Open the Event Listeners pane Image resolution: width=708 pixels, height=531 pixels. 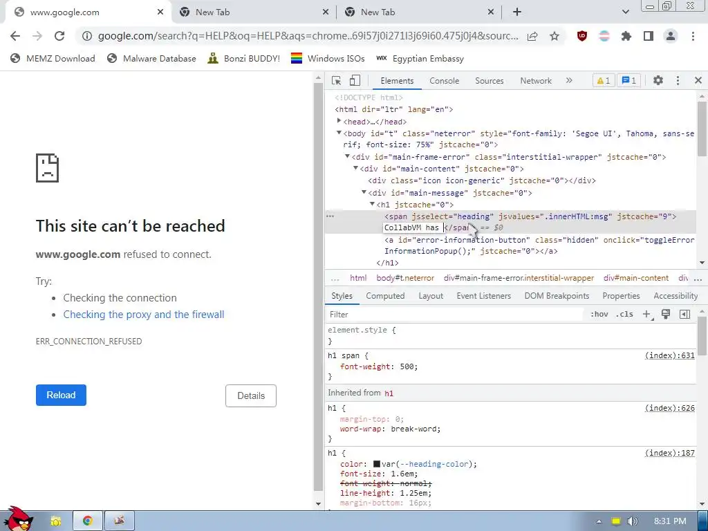pos(483,296)
